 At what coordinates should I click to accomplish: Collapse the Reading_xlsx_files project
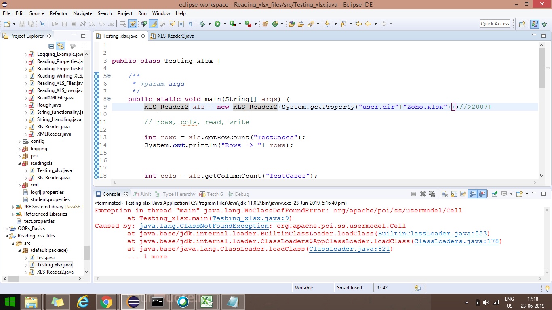click(7, 236)
